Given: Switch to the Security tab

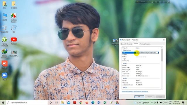Looking at the screenshot, I should [130, 44].
